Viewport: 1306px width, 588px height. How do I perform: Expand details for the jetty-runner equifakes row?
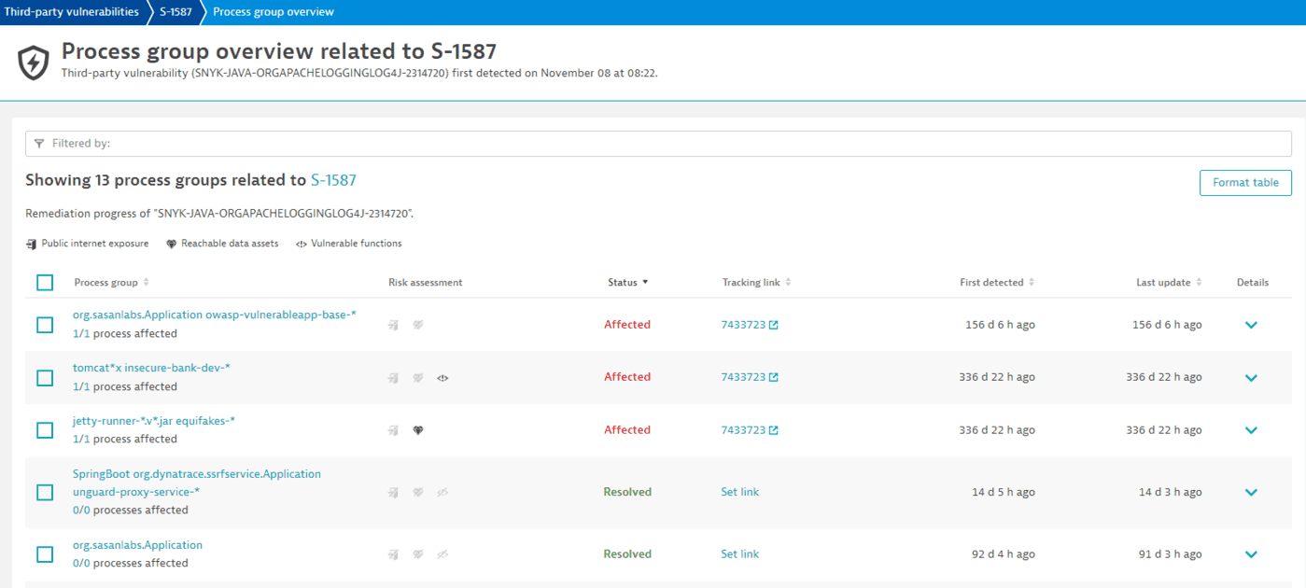[x=1251, y=430]
